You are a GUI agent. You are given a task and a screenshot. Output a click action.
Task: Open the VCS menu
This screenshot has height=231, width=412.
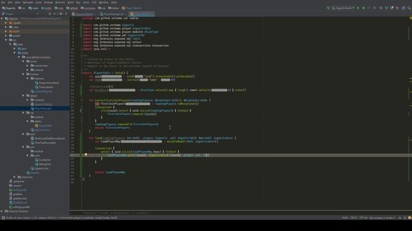click(x=94, y=3)
